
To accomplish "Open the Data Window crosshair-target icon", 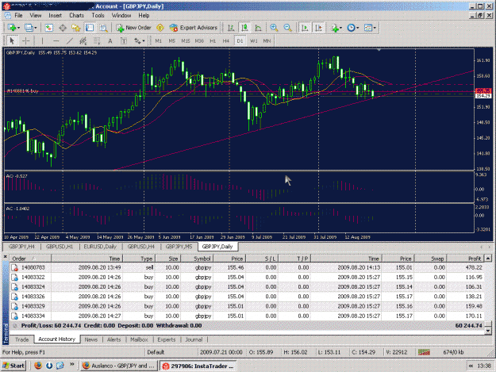I will [63, 28].
